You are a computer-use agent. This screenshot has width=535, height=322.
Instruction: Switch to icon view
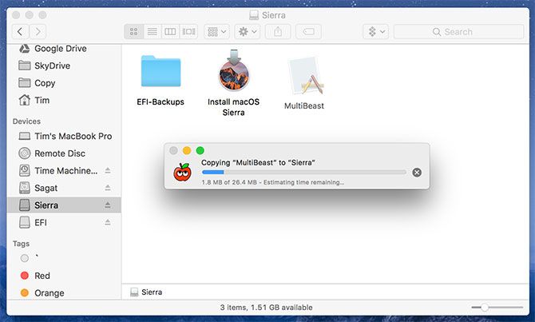[134, 32]
